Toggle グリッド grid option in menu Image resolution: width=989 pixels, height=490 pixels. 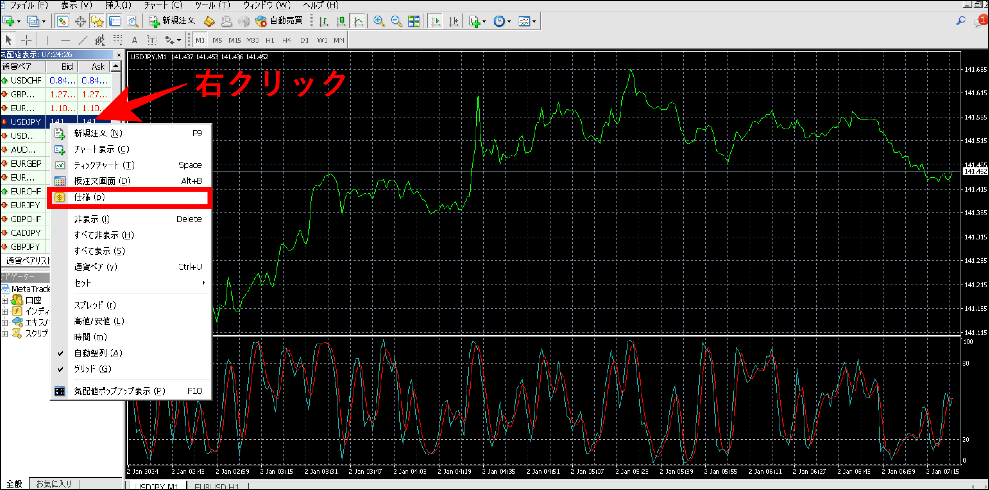coord(92,369)
